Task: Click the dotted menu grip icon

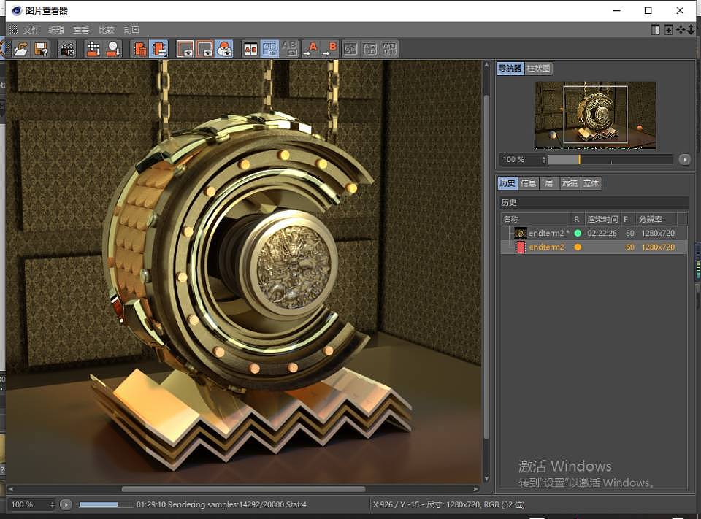Action: pyautogui.click(x=13, y=29)
